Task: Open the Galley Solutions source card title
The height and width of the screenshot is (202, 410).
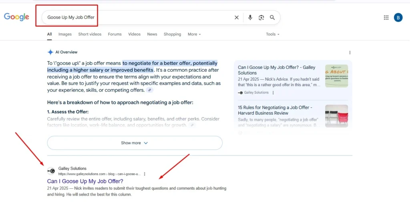Action: tap(277, 70)
